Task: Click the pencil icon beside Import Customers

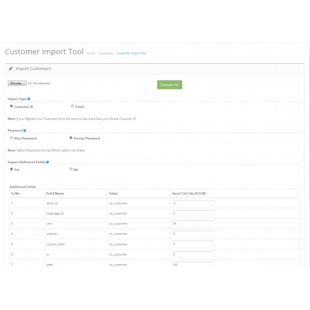Action: point(11,69)
